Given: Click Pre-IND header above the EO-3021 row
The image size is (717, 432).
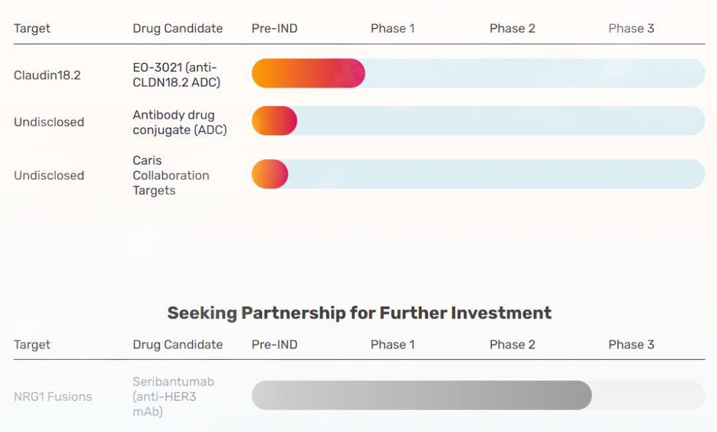Looking at the screenshot, I should (x=274, y=28).
